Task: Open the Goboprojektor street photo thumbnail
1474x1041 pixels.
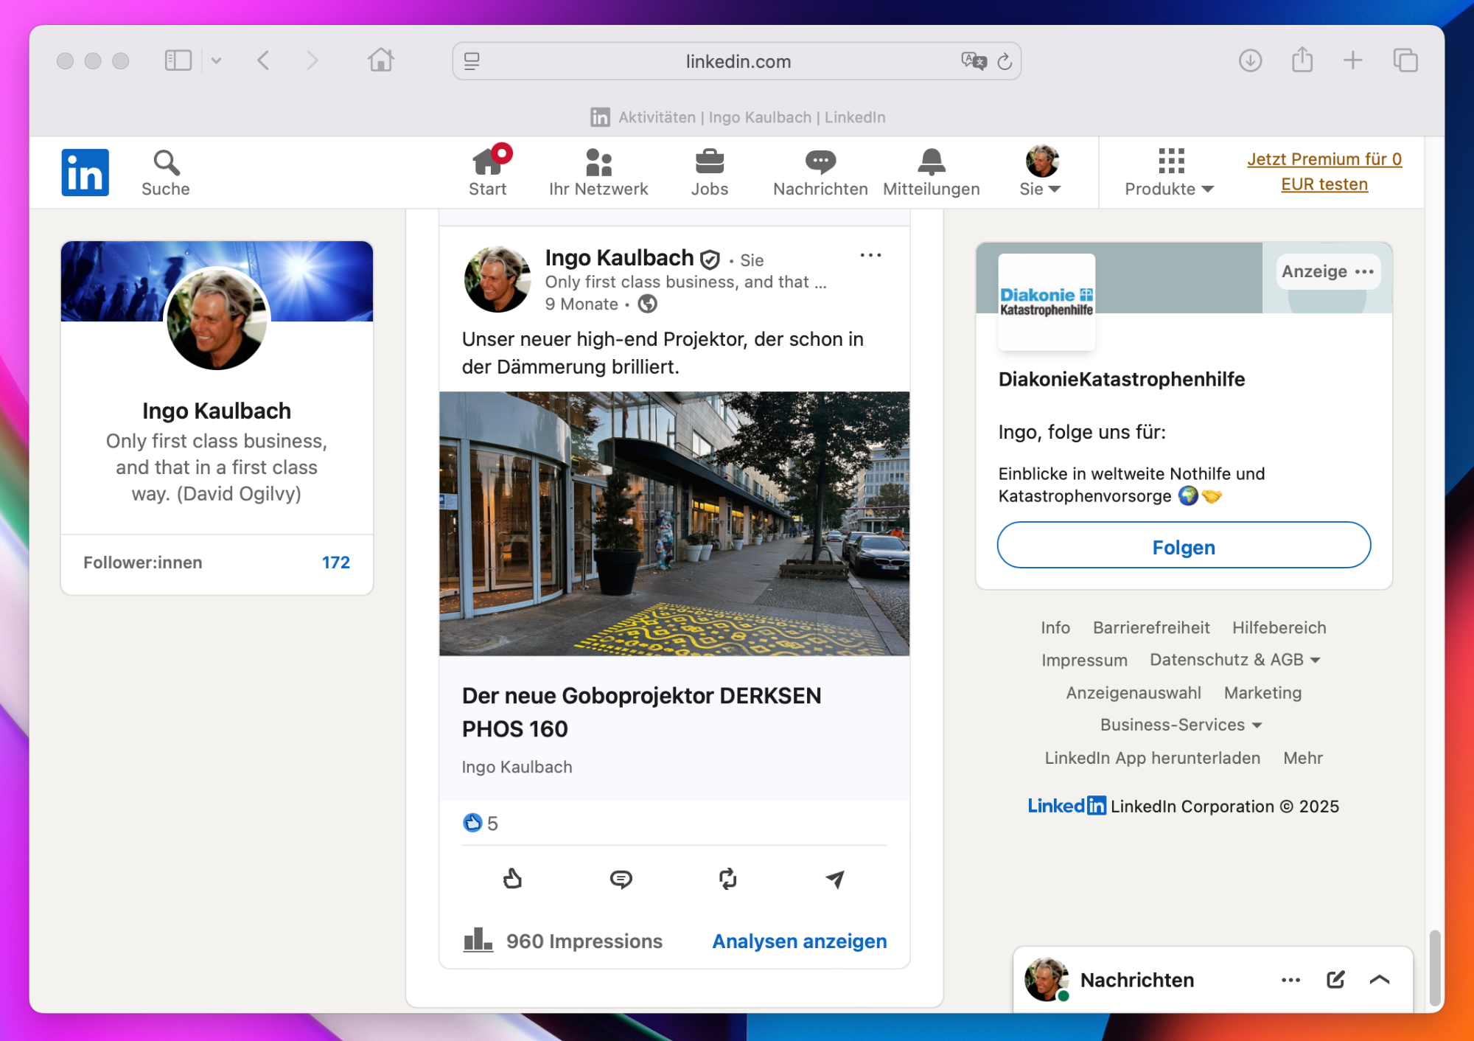Action: [x=674, y=523]
